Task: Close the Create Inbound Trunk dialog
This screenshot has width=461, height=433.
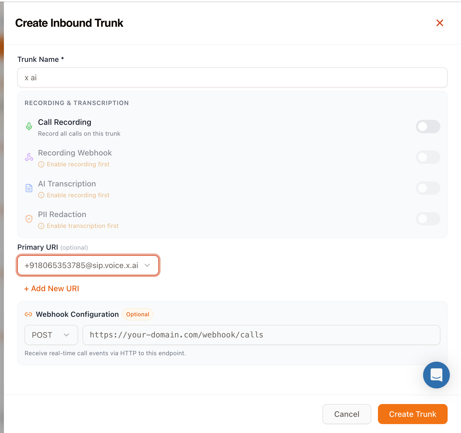Action: click(x=440, y=23)
